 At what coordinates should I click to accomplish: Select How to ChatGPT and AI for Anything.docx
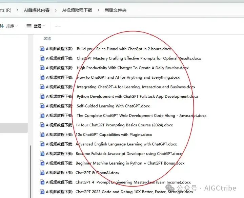click(x=110, y=77)
